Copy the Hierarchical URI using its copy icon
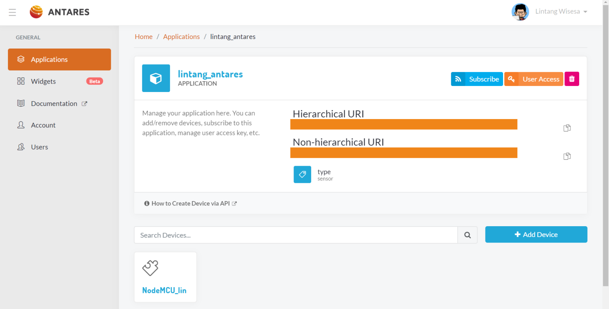This screenshot has height=309, width=609. pos(567,127)
